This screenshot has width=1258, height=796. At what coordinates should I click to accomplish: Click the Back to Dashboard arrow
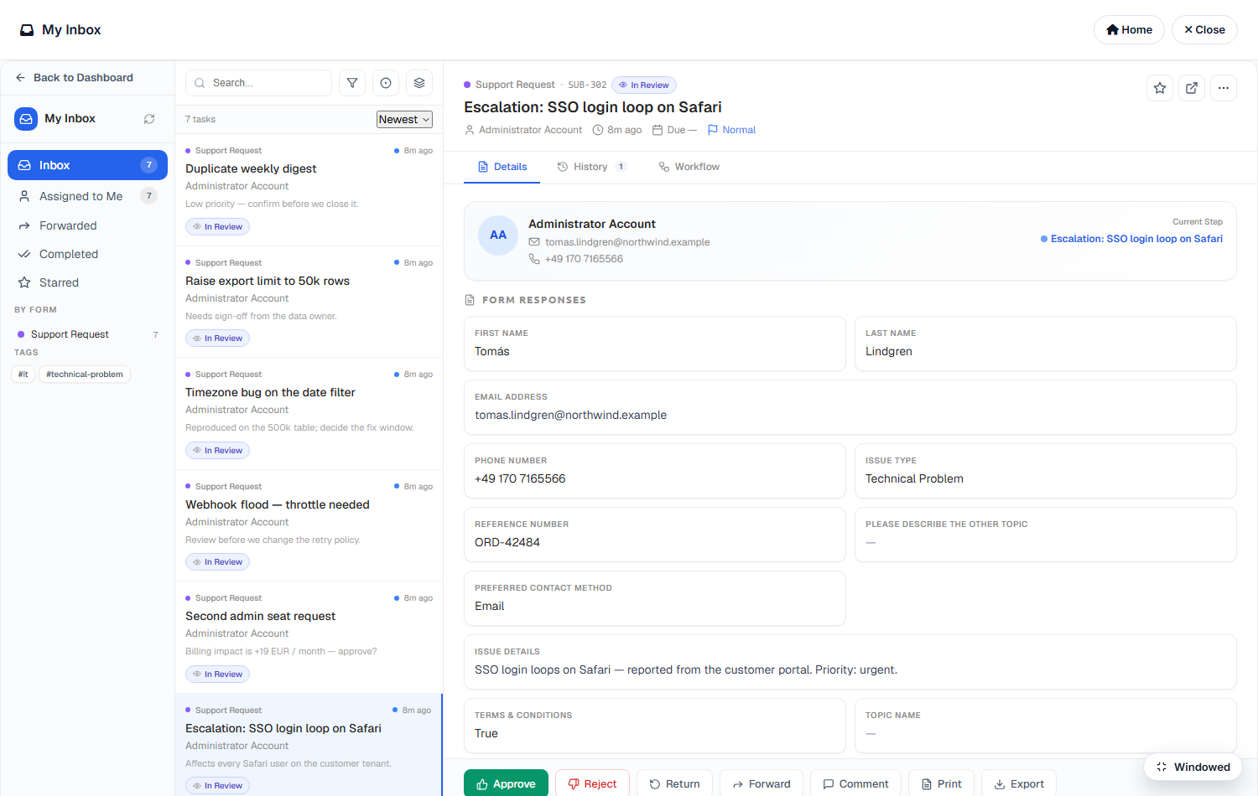pyautogui.click(x=20, y=78)
